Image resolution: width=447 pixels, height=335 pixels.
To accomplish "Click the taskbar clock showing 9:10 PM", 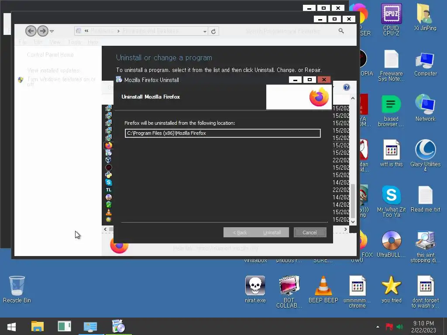I will click(423, 327).
